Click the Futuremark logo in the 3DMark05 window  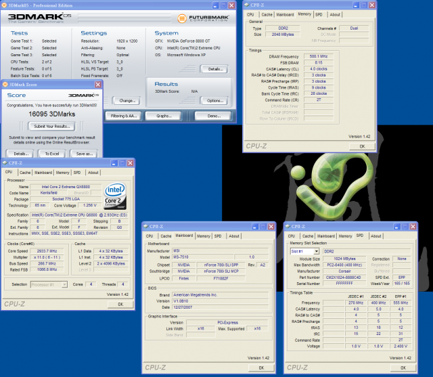204,18
